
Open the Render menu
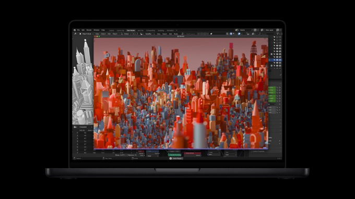click(89, 30)
